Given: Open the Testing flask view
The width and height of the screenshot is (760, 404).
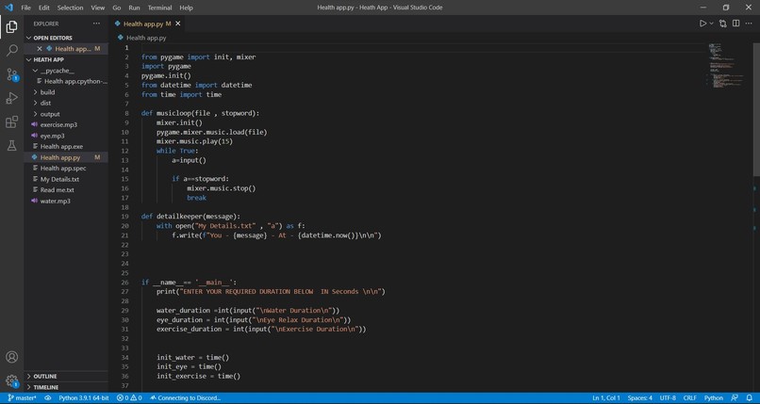Looking at the screenshot, I should pyautogui.click(x=11, y=146).
